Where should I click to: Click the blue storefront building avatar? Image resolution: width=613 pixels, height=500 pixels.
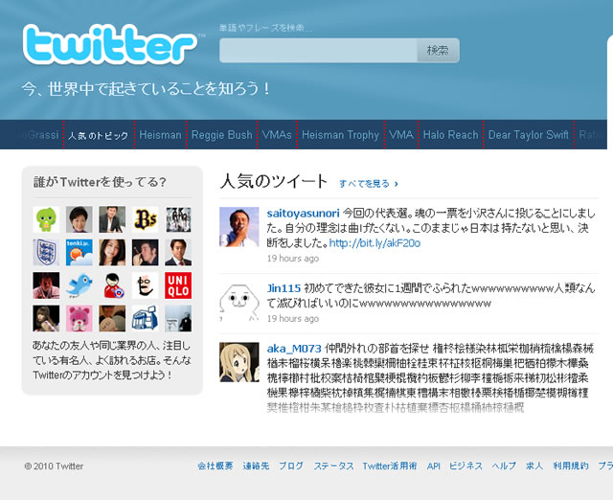click(x=145, y=318)
